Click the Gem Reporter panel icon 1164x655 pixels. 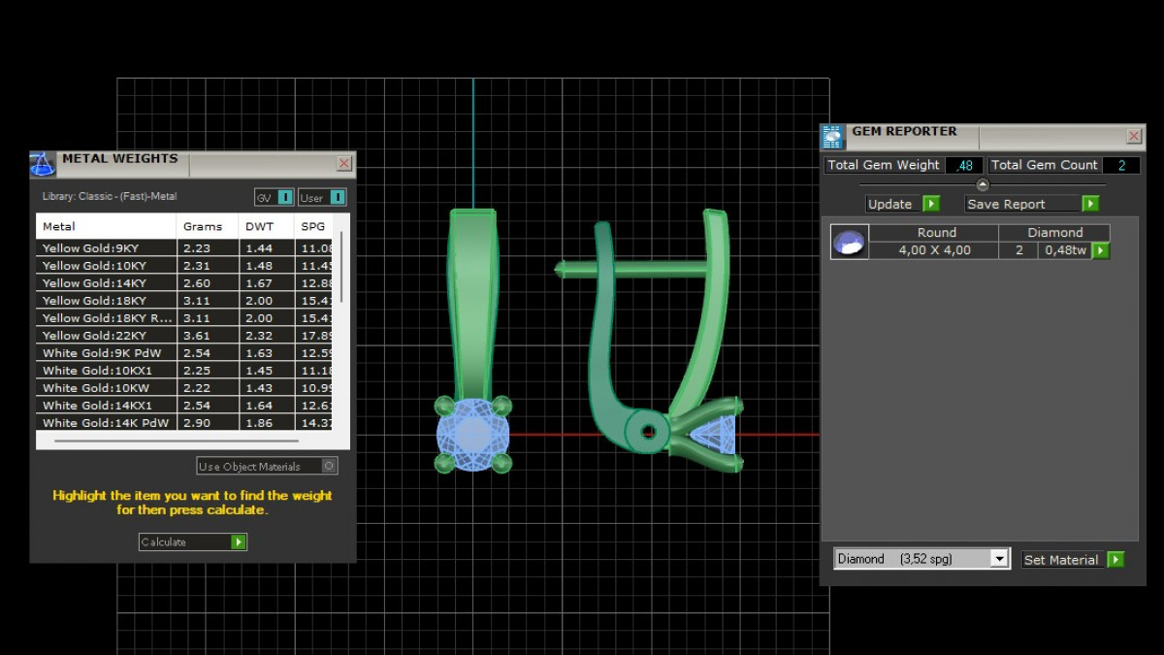click(833, 136)
